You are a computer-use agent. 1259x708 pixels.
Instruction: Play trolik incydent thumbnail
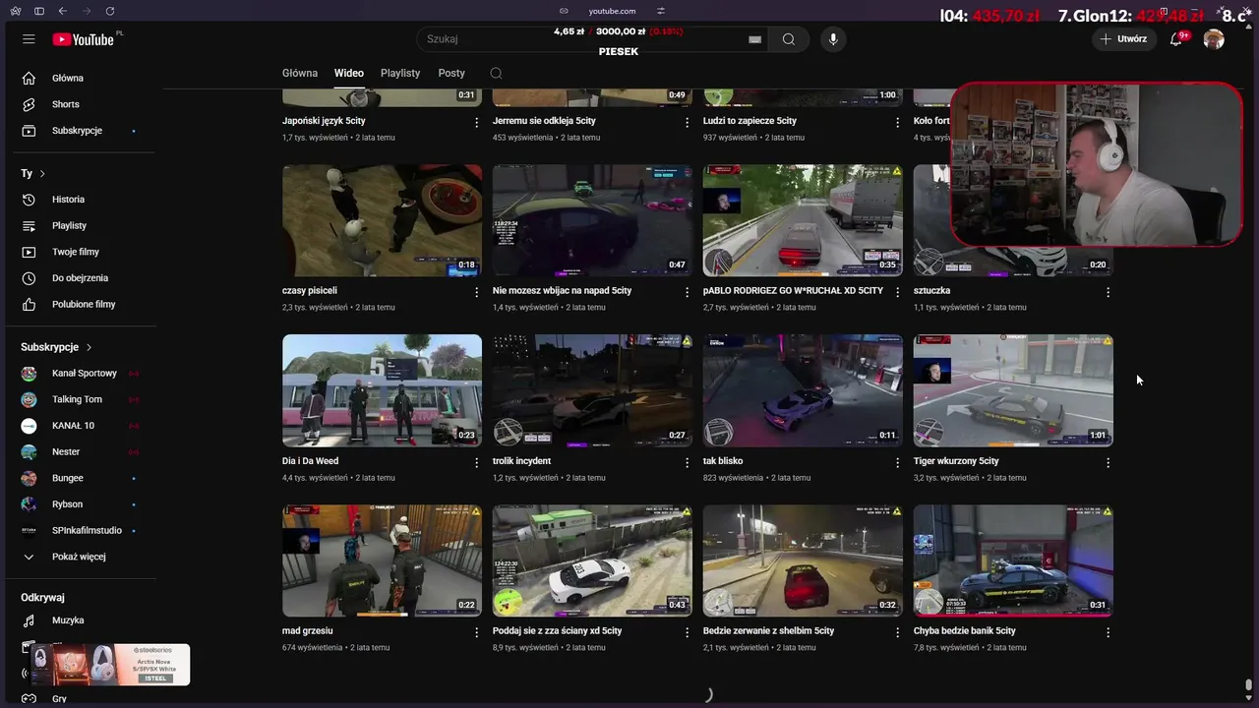pyautogui.click(x=592, y=390)
